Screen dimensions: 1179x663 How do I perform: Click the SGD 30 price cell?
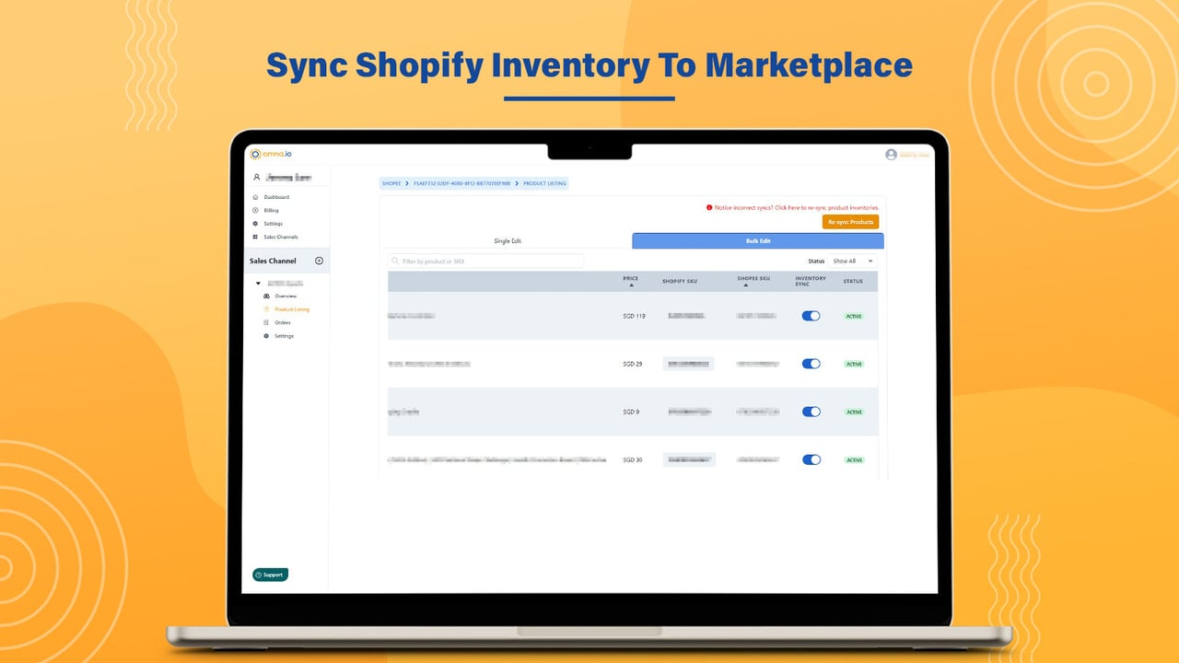632,459
